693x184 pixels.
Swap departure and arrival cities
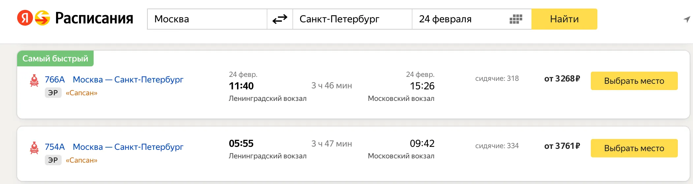(280, 19)
